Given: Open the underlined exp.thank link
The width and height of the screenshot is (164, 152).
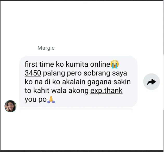Looking at the screenshot, I should pos(106,91).
